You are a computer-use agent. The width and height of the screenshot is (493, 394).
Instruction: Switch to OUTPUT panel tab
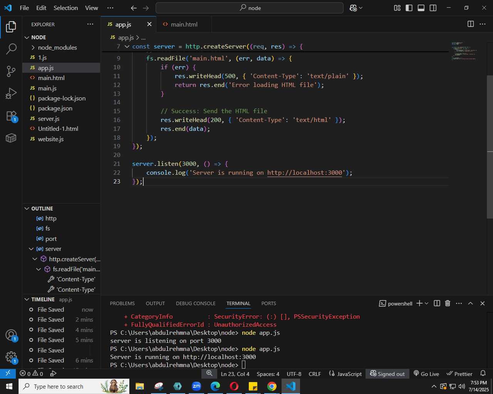coord(155,304)
